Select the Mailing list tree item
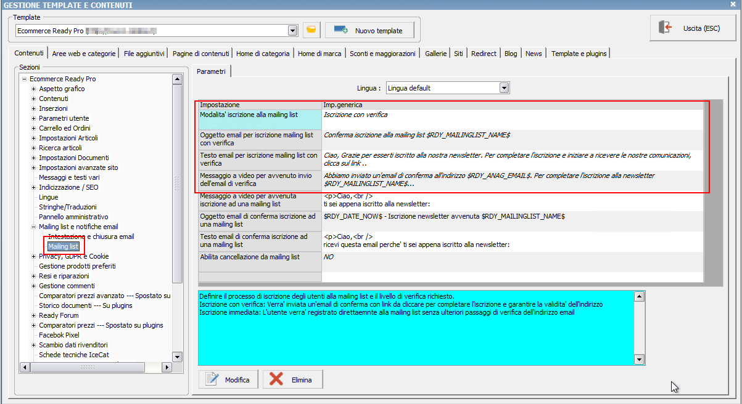This screenshot has height=404, width=742. pyautogui.click(x=64, y=246)
